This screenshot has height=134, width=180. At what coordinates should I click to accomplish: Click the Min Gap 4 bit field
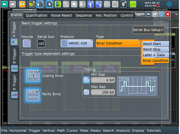pyautogui.click(x=103, y=80)
